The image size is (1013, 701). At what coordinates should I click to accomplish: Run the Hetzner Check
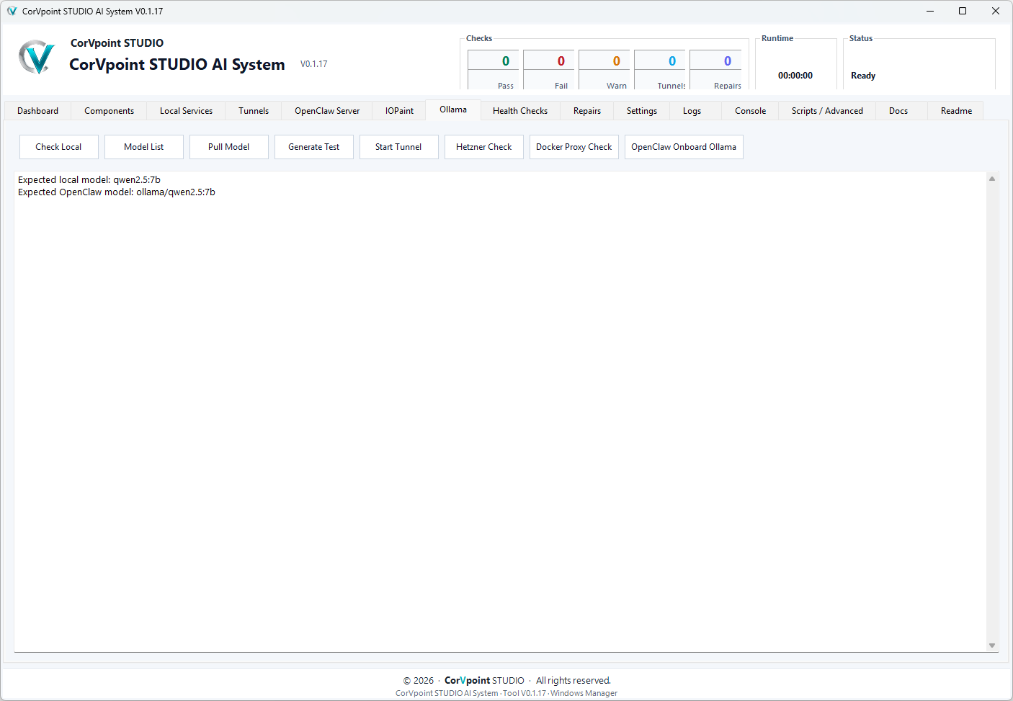(x=484, y=147)
